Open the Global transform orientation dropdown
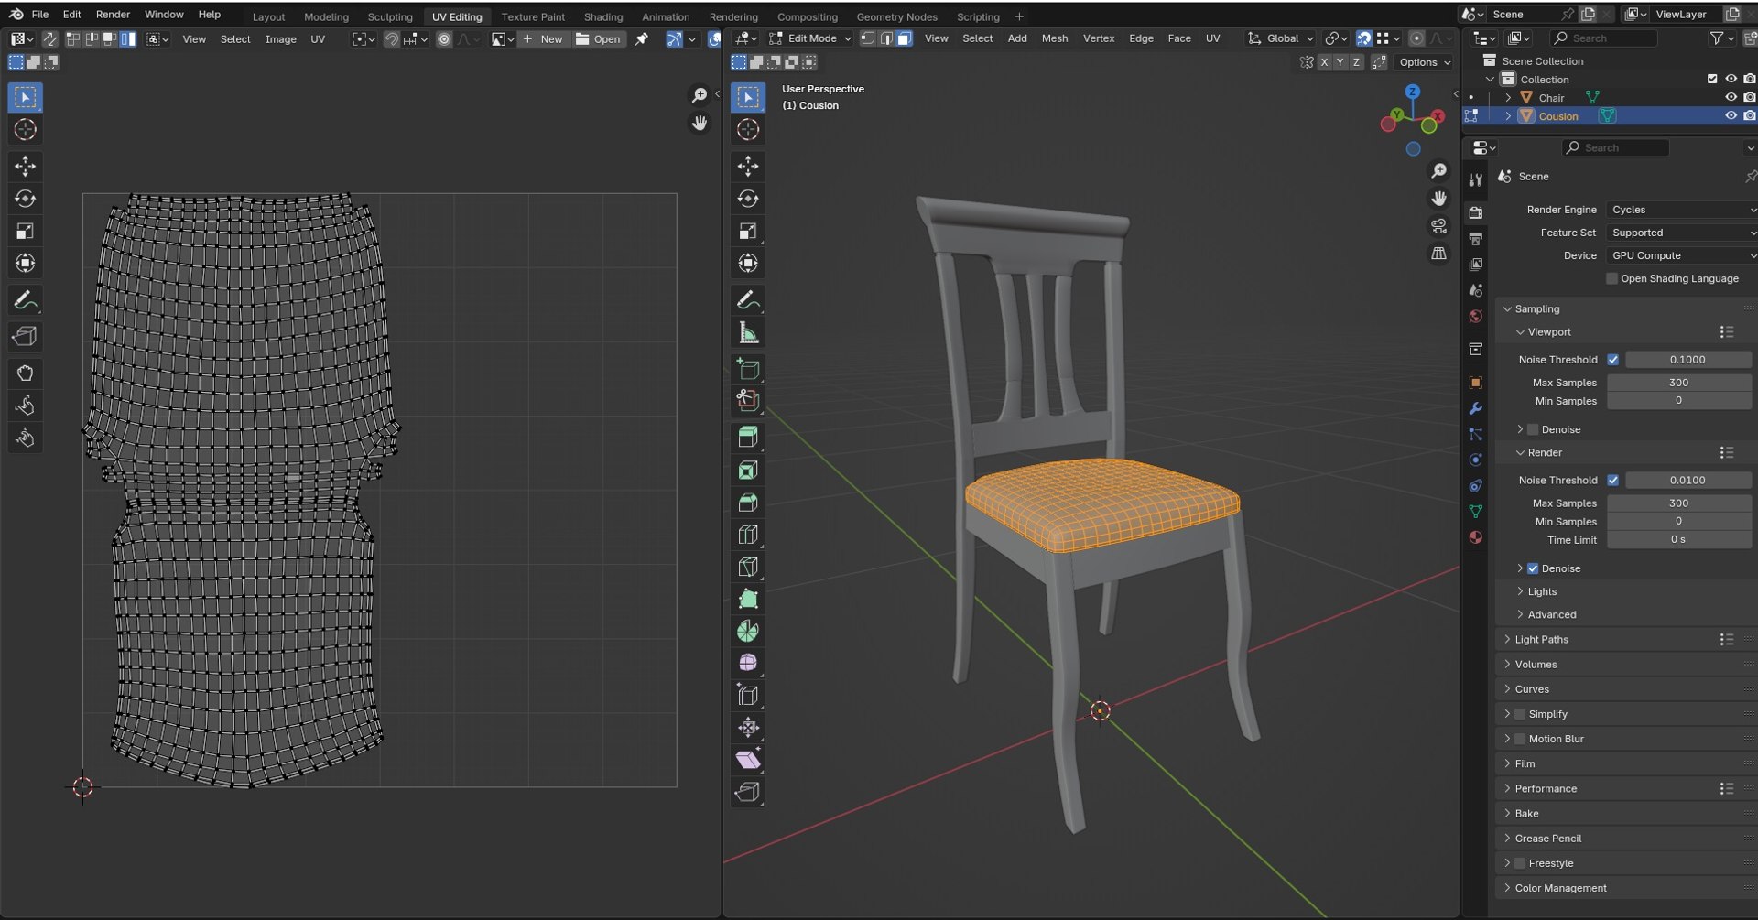This screenshot has height=920, width=1758. coord(1281,38)
